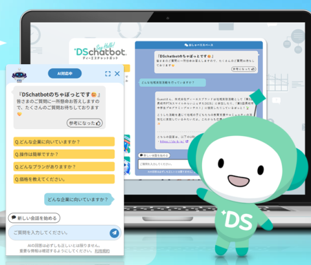This screenshot has height=265, width=311.
Task: Select Q.どんなプランがありますか？ suggestion
Action: 64,167
